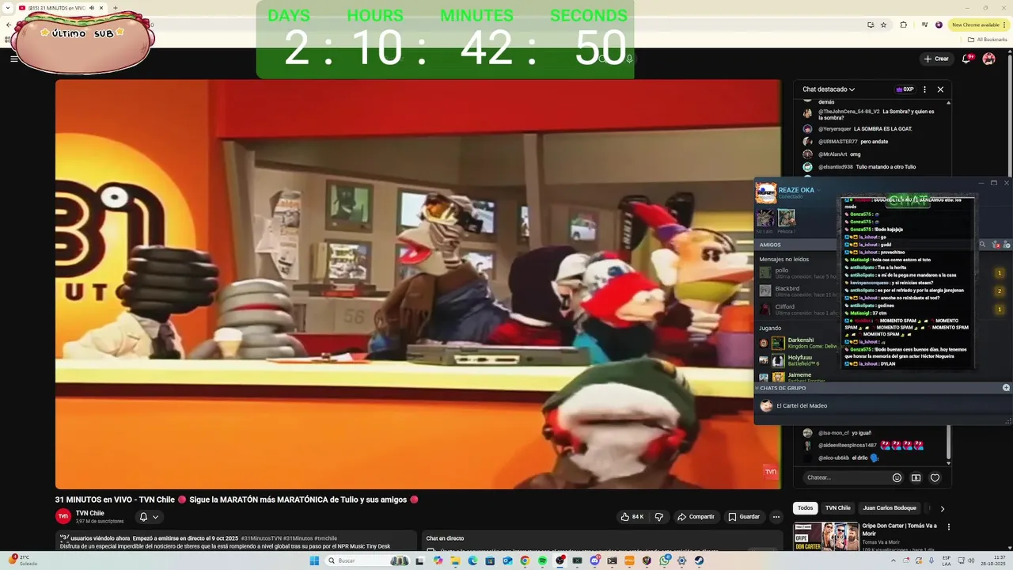Show more filter chips with arrow
This screenshot has height=570, width=1013.
[x=942, y=509]
